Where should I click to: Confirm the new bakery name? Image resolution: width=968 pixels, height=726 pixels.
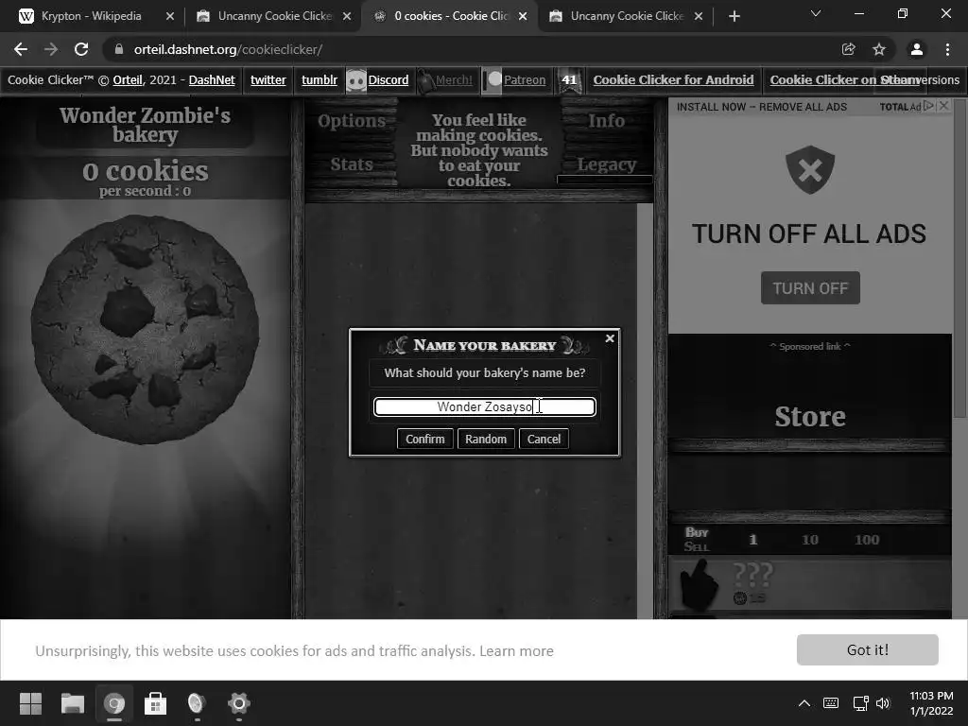pyautogui.click(x=424, y=439)
